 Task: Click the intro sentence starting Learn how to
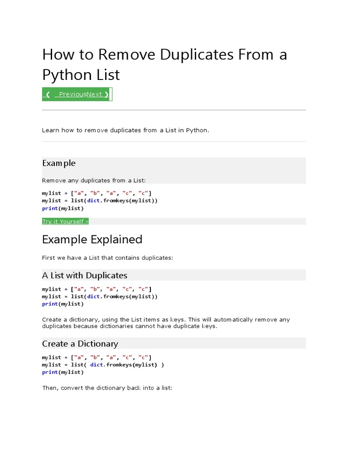[126, 130]
